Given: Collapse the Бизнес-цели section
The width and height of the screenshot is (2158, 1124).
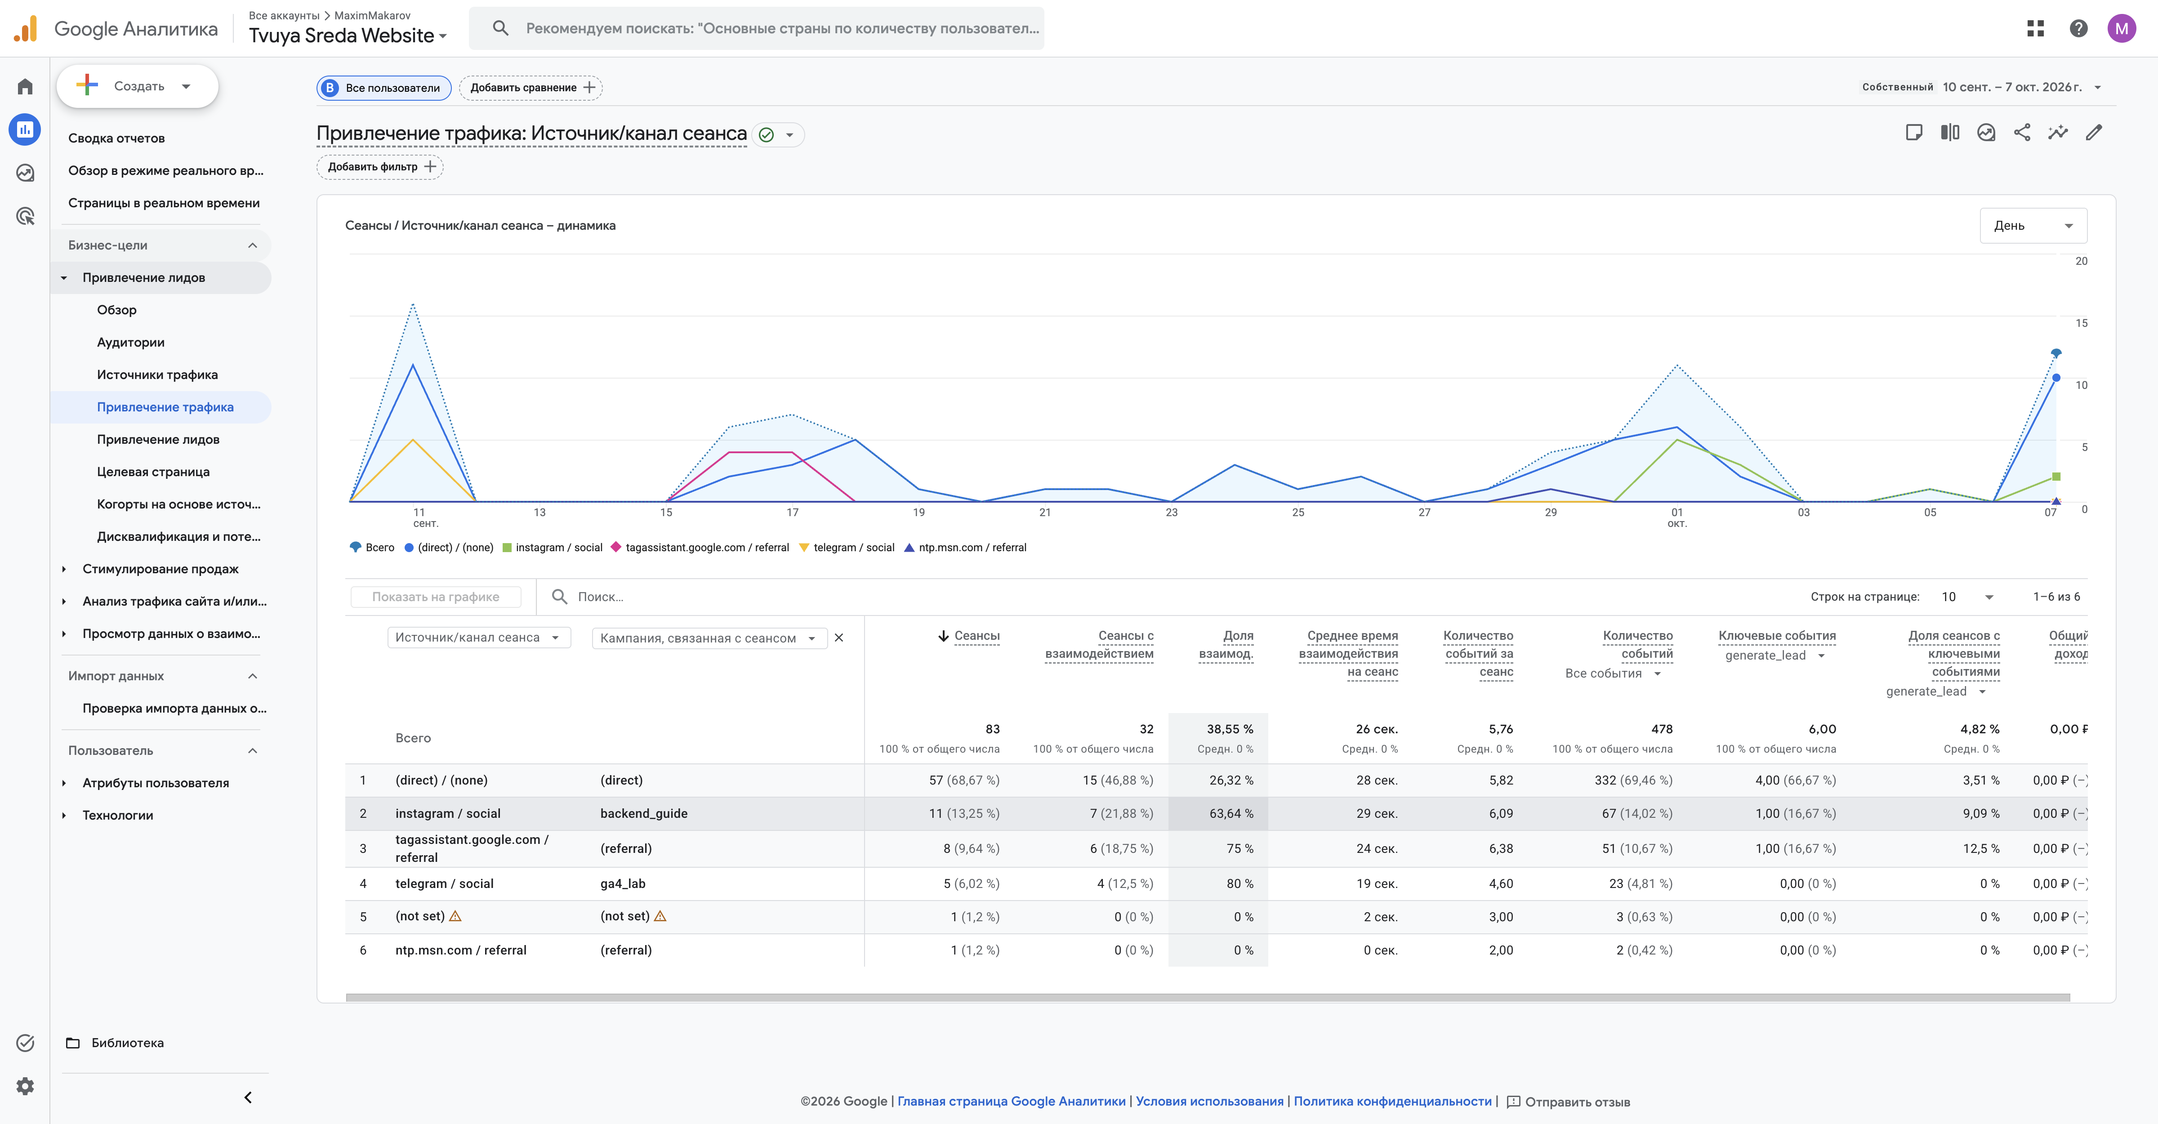Looking at the screenshot, I should [252, 245].
